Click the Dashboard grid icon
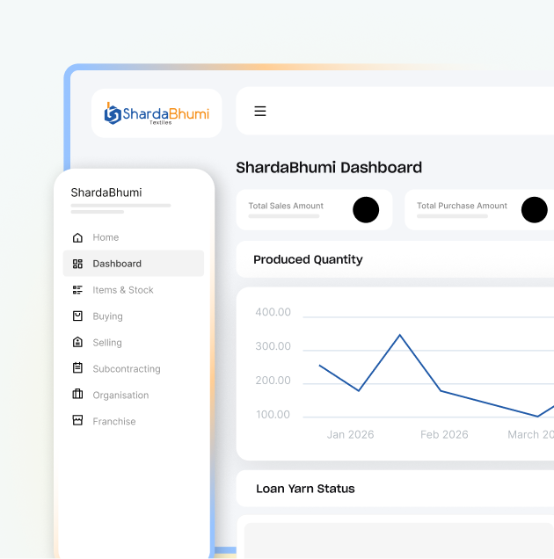Image resolution: width=554 pixels, height=559 pixels. coord(77,264)
